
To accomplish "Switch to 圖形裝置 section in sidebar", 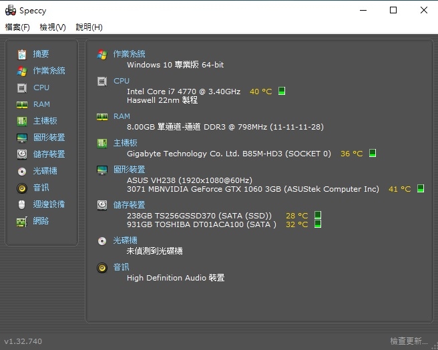I will (49, 137).
